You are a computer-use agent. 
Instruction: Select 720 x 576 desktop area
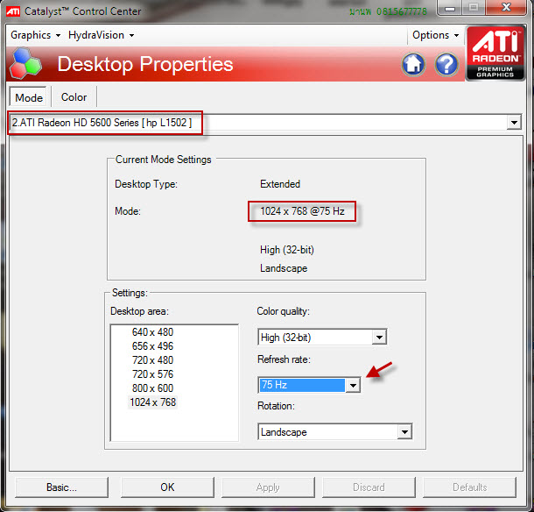(x=152, y=374)
